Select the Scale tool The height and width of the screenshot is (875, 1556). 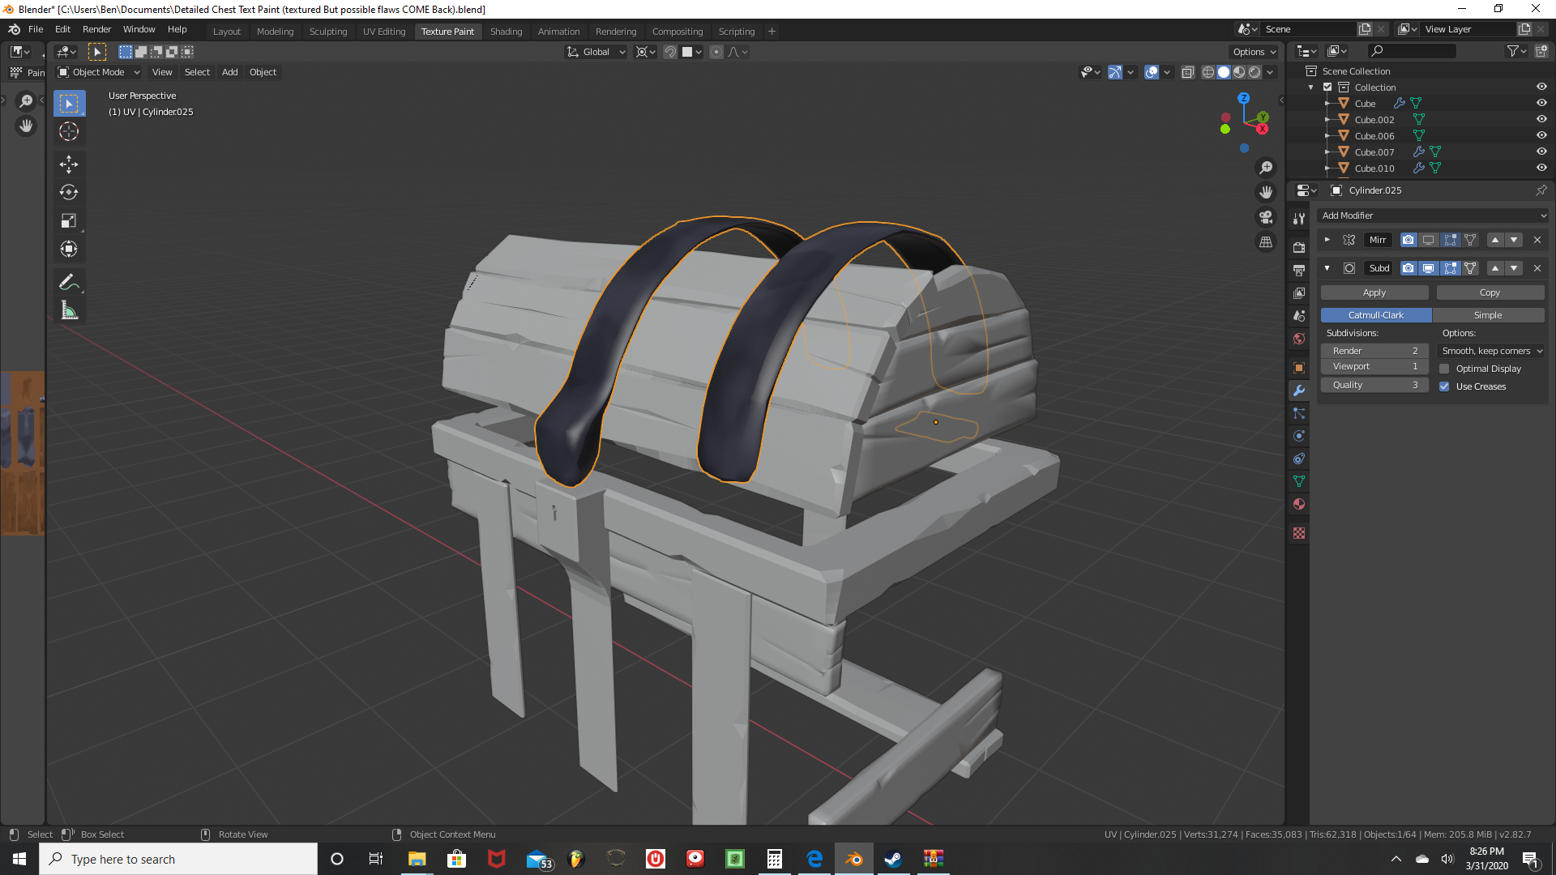[x=69, y=220]
